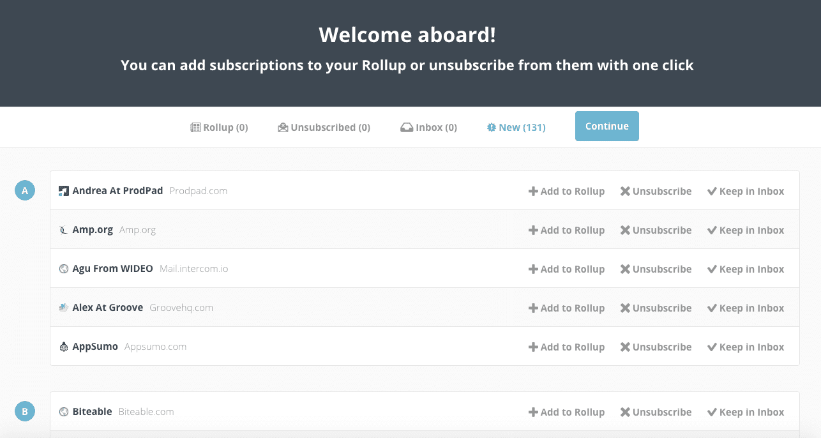821x438 pixels.
Task: Click the Groovehq.com domain text
Action: click(181, 308)
